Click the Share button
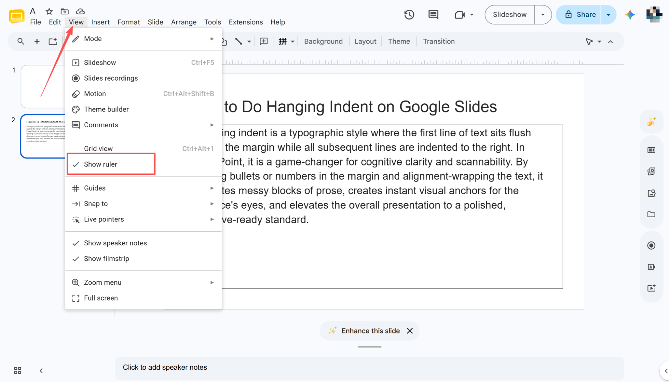669x382 pixels. (579, 15)
